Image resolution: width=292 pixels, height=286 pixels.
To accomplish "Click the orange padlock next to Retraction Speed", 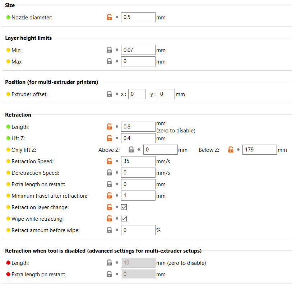I will 110,161.
